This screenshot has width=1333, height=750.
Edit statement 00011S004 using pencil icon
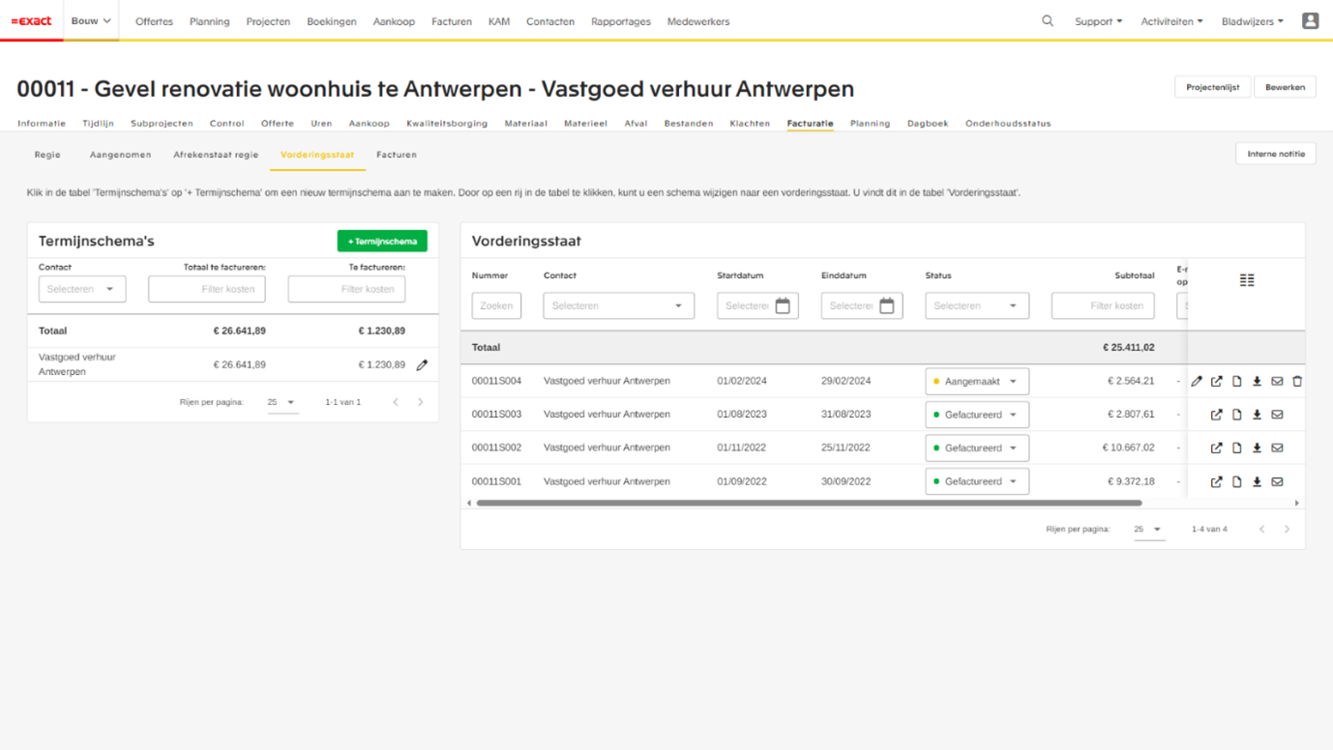[1197, 382]
